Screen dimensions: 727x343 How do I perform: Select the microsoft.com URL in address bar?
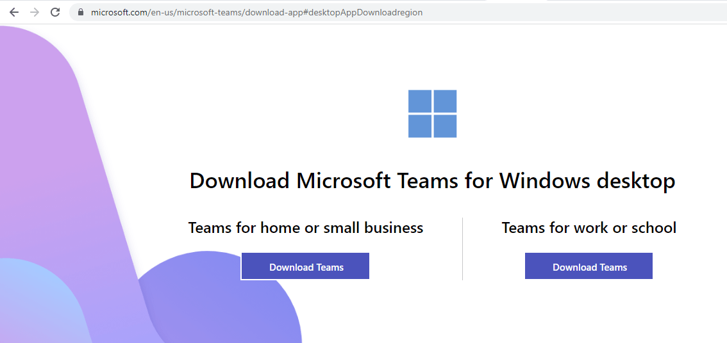coord(256,13)
